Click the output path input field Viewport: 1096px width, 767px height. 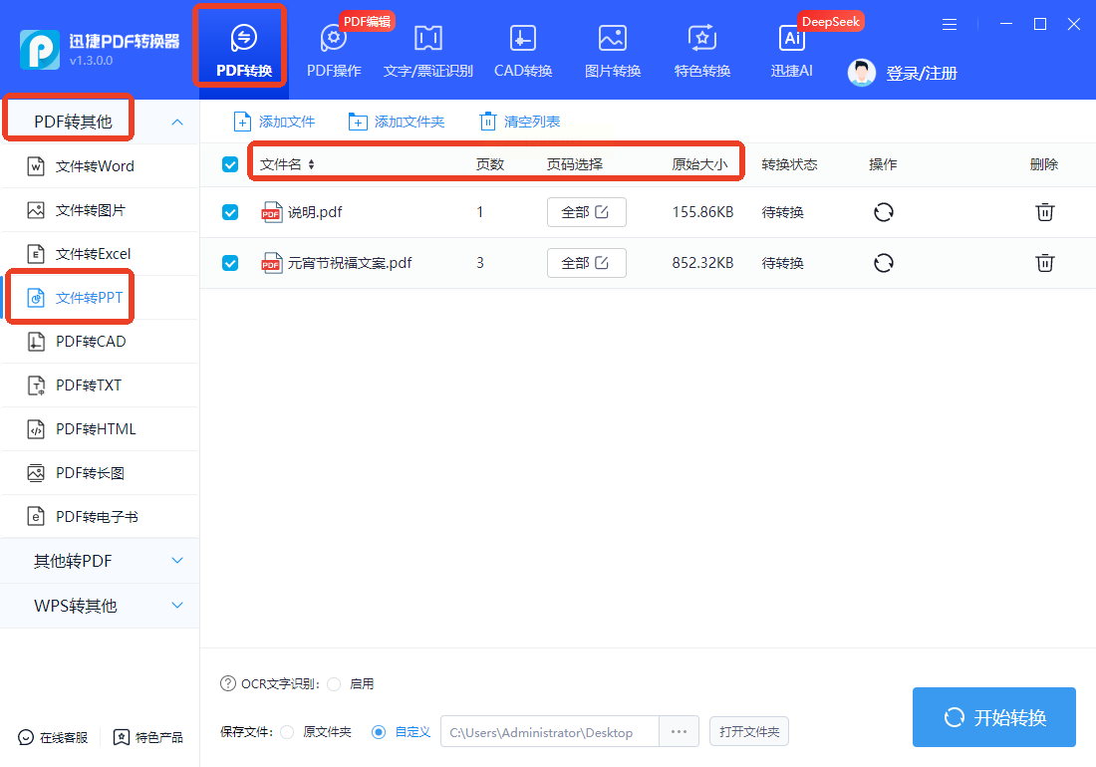(x=549, y=732)
